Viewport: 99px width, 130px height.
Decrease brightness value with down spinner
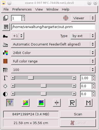(94, 87)
